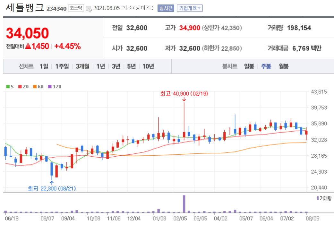Screen dimensions: 334x225
Task: Select the 1주일 line chart tab
Action: (62, 66)
